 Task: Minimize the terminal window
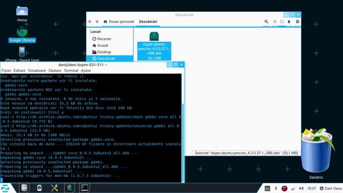169,65
